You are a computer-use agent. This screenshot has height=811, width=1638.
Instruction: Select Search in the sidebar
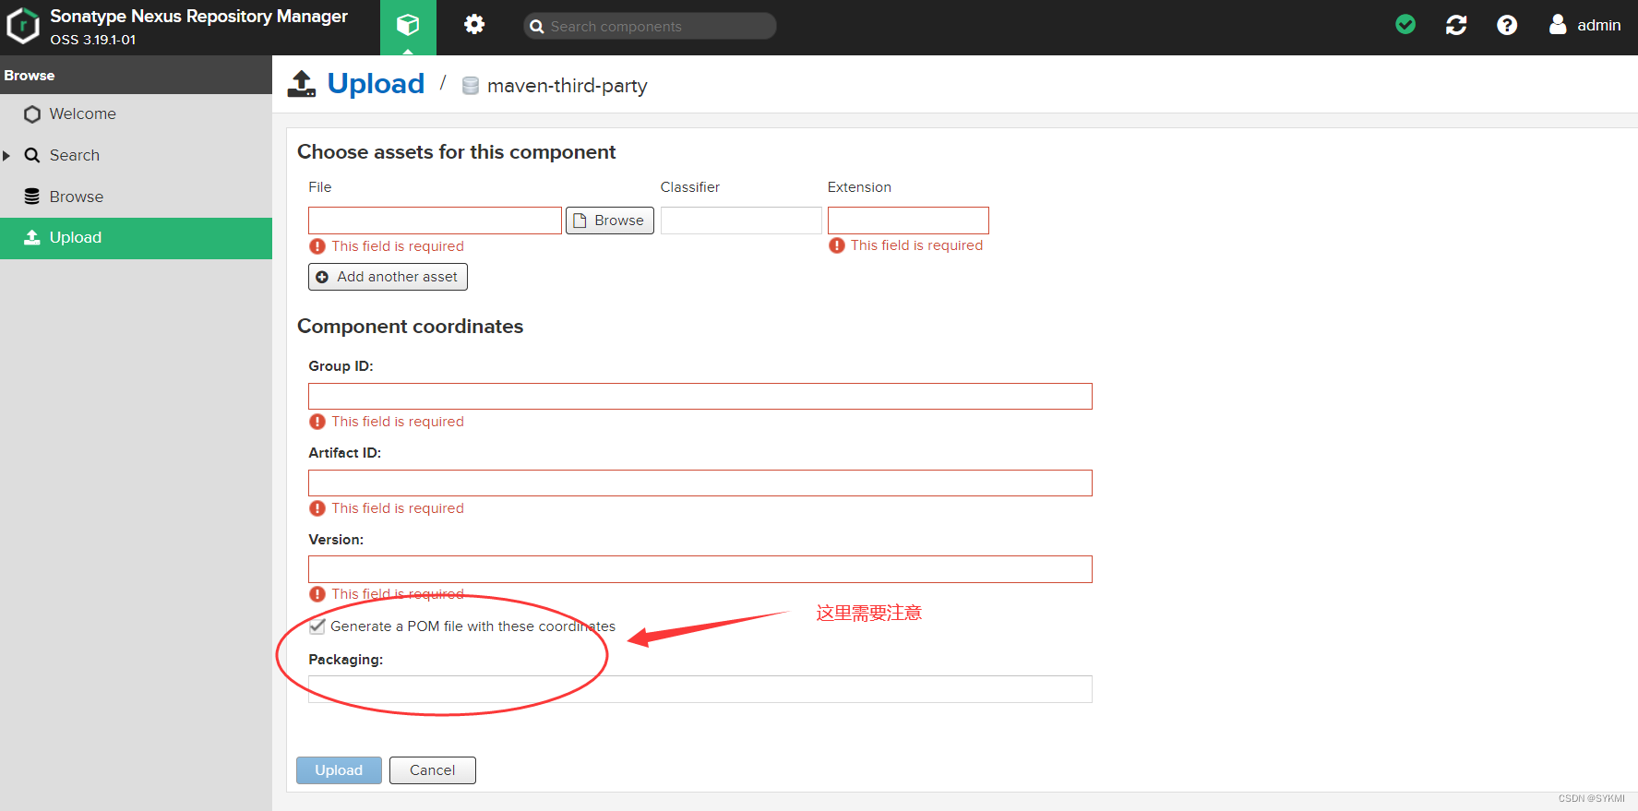coord(136,155)
